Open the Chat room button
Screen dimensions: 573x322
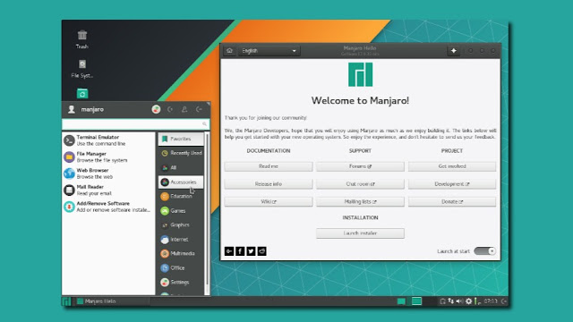point(360,184)
